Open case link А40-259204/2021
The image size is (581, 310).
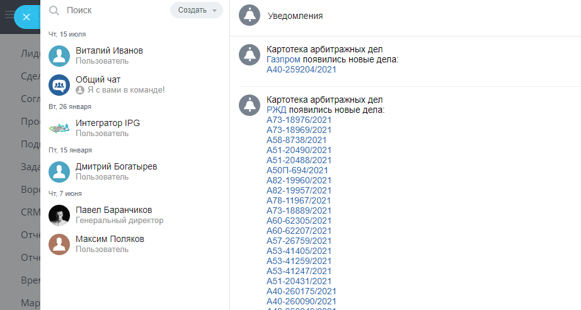[x=301, y=70]
